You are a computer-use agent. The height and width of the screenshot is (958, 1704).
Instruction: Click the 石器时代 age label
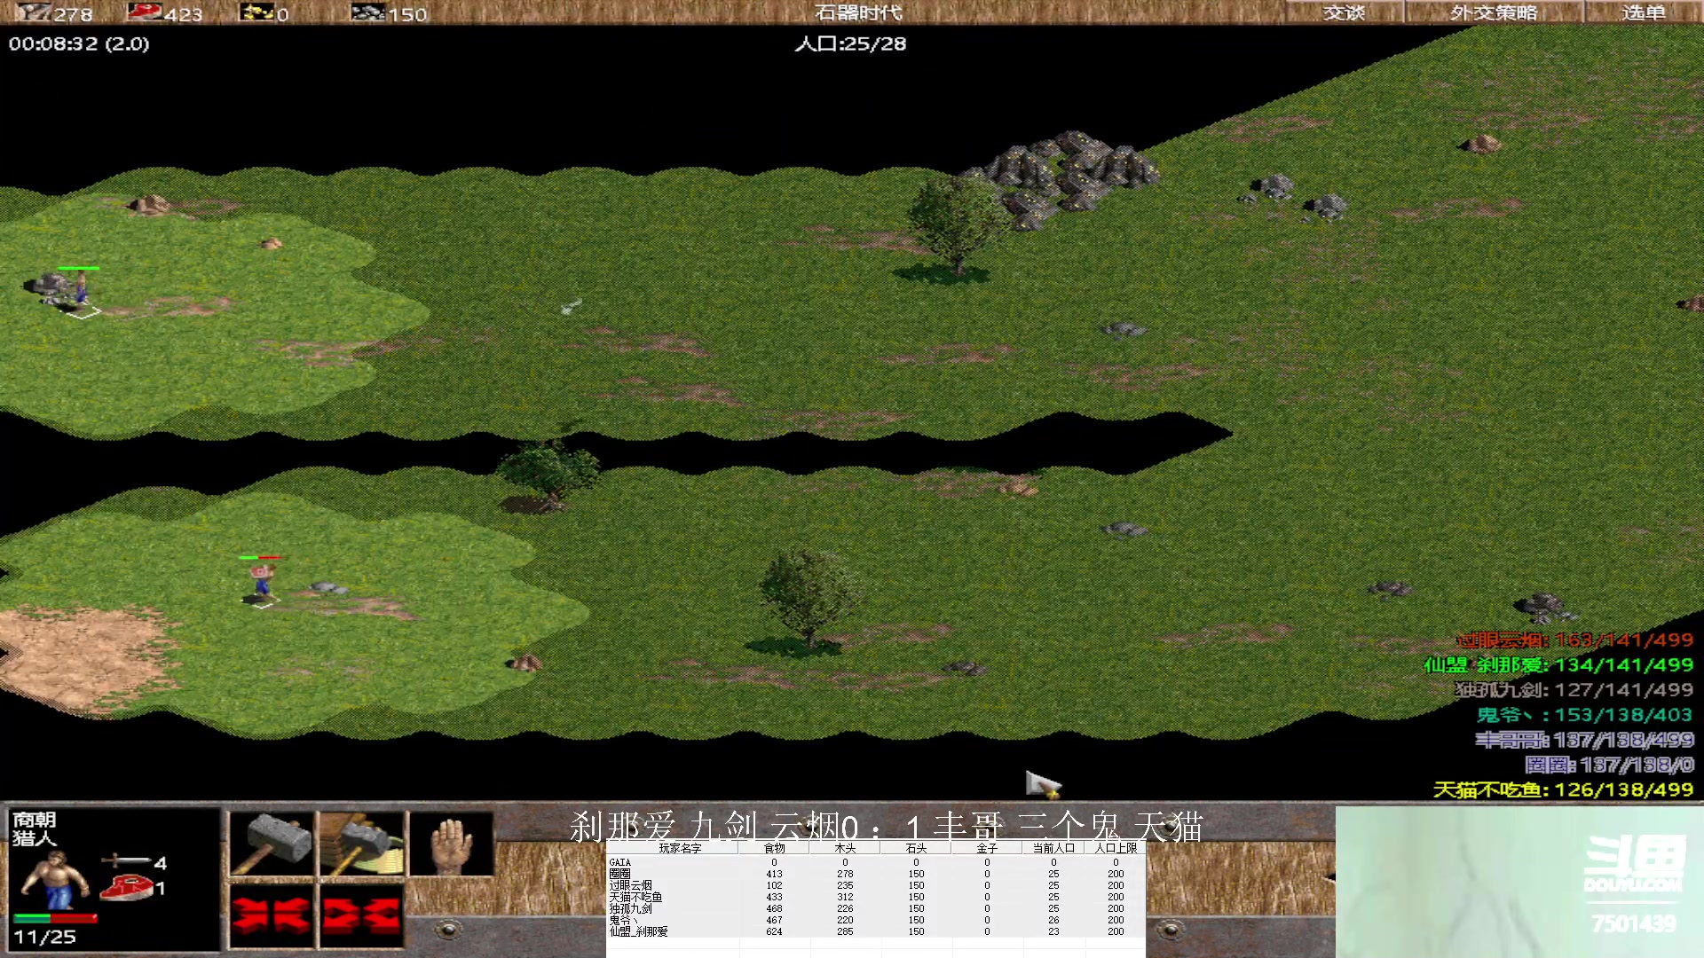point(858,12)
